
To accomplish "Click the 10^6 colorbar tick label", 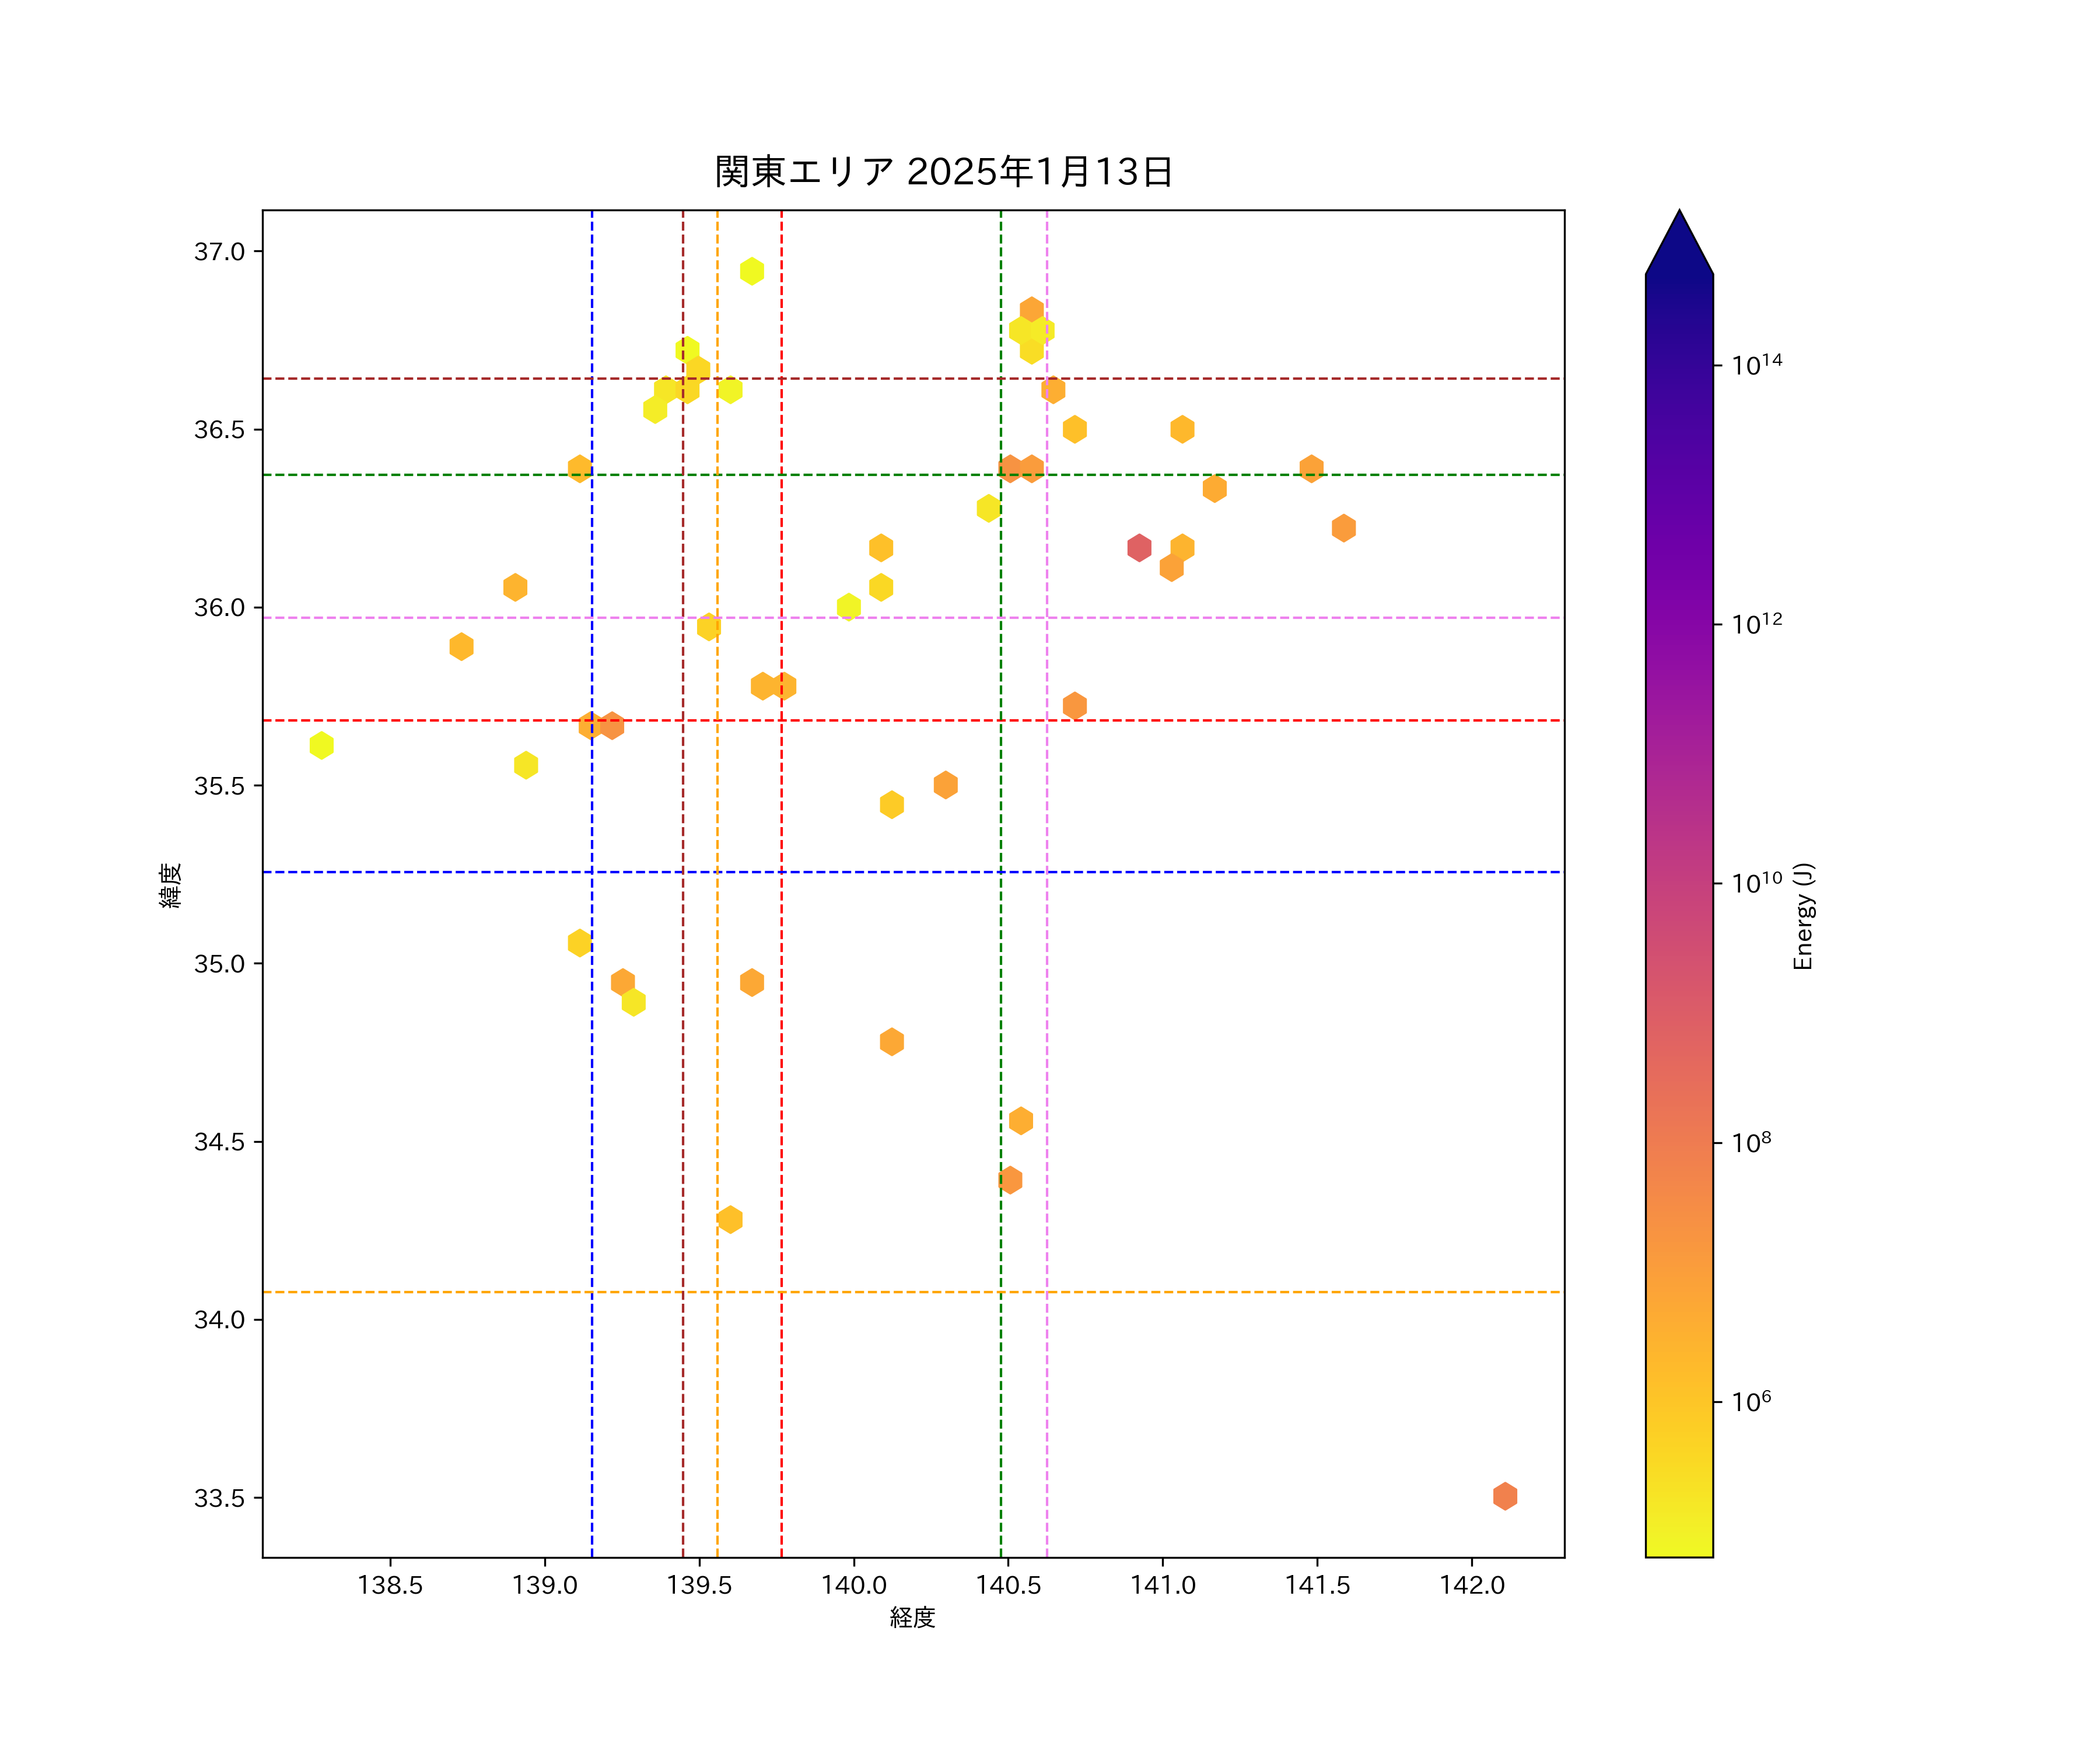I will (1751, 1402).
